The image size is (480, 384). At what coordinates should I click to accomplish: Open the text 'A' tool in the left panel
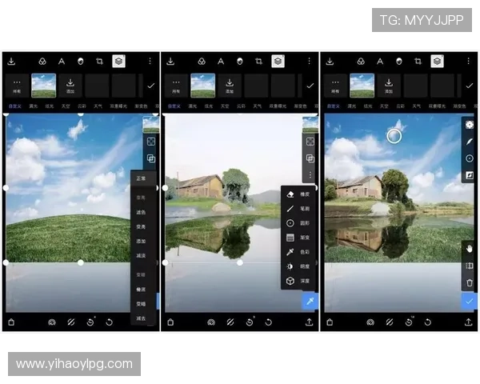click(61, 61)
